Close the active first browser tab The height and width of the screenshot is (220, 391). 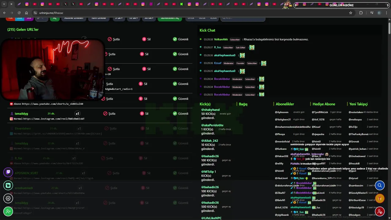11,4
